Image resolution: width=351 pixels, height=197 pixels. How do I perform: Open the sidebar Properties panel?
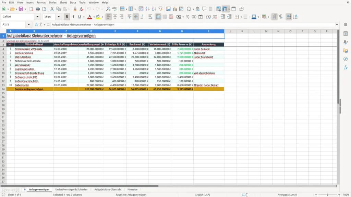click(x=346, y=34)
